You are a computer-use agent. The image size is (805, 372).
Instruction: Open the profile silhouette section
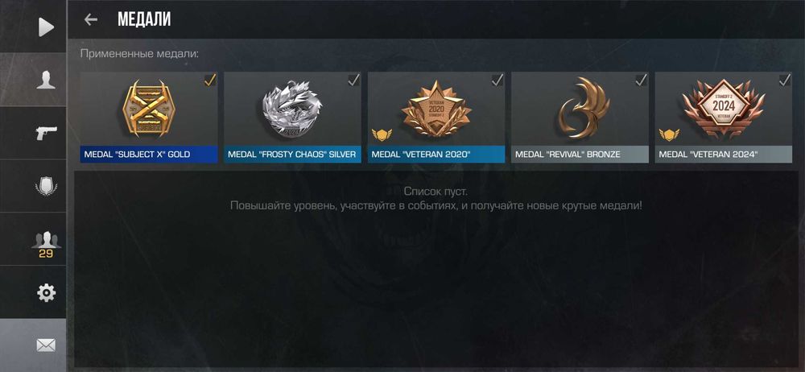(x=46, y=81)
